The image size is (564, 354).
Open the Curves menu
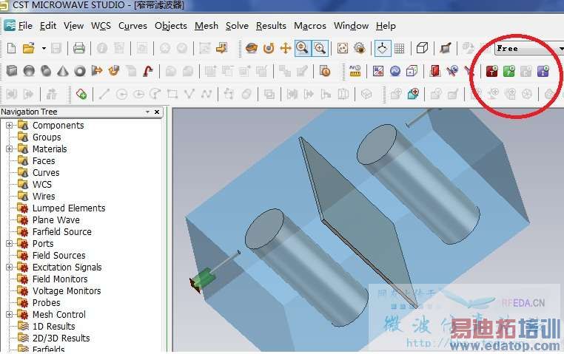[x=132, y=26]
